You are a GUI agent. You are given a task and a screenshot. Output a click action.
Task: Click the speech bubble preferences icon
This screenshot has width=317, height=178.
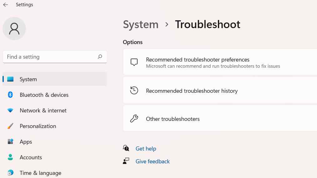[x=134, y=62]
